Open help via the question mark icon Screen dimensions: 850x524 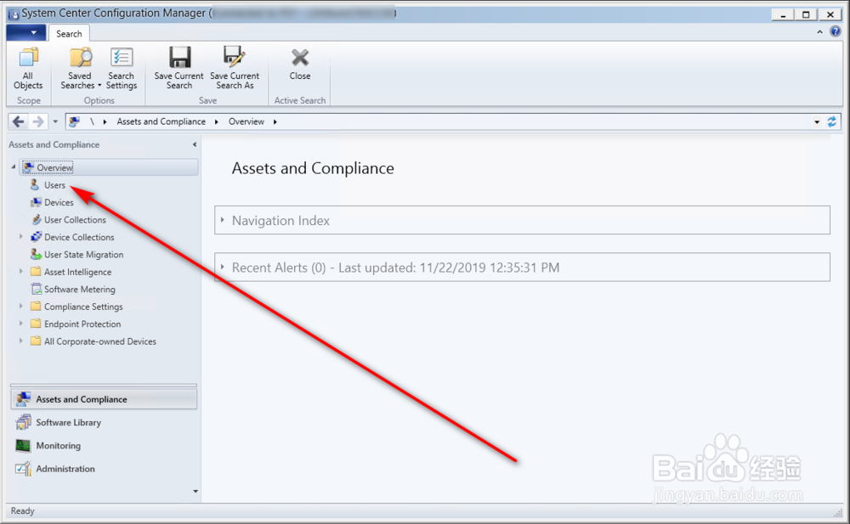[836, 31]
